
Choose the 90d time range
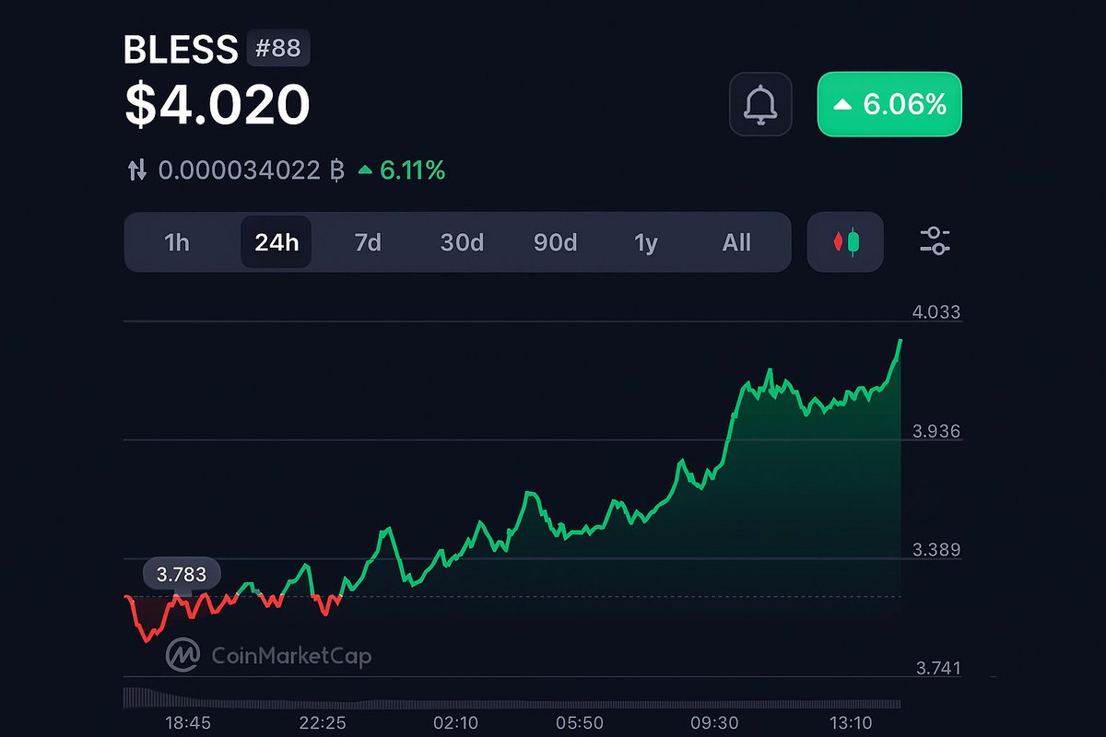tap(555, 242)
